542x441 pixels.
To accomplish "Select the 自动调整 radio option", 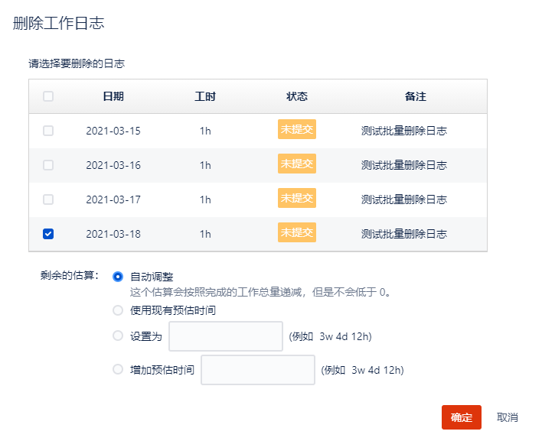I will tap(118, 277).
